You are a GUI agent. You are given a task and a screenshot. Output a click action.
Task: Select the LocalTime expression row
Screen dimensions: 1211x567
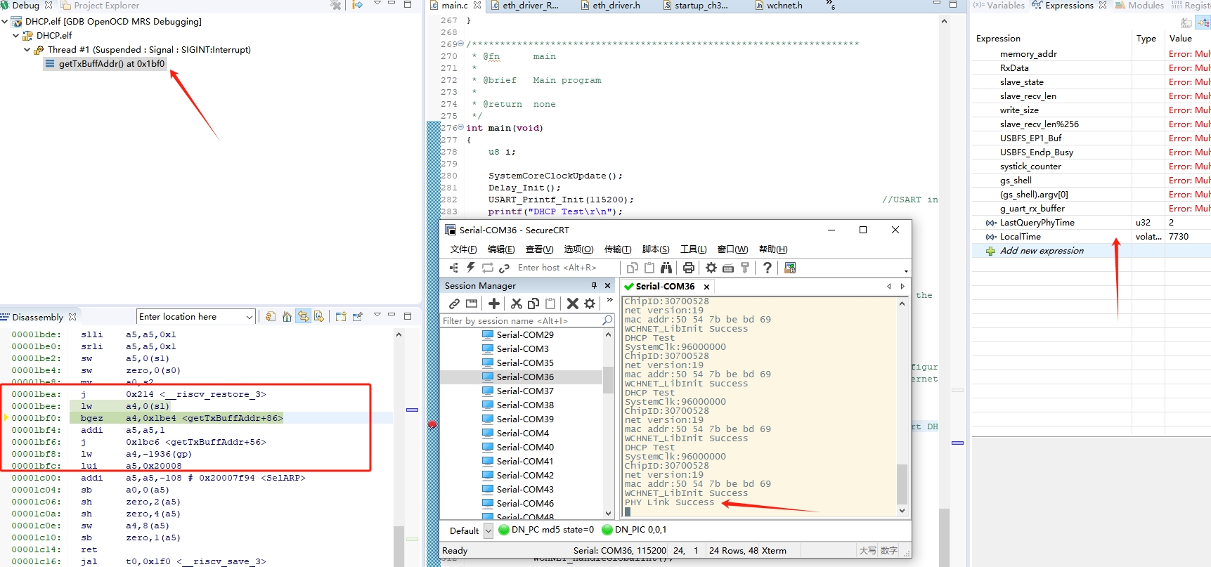1092,237
